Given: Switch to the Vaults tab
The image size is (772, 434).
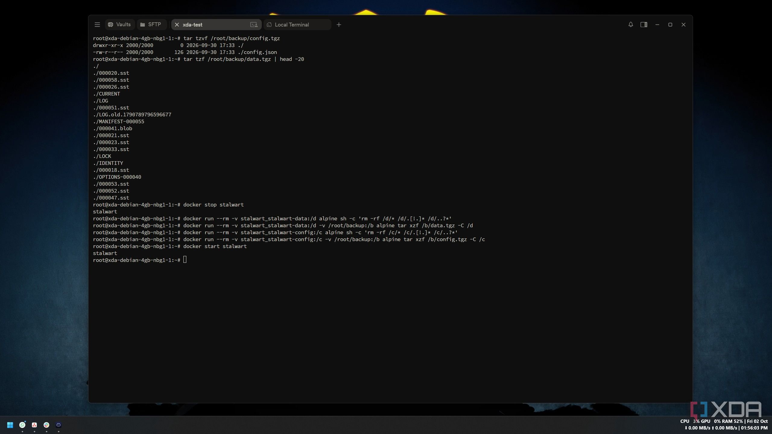Looking at the screenshot, I should [x=120, y=25].
